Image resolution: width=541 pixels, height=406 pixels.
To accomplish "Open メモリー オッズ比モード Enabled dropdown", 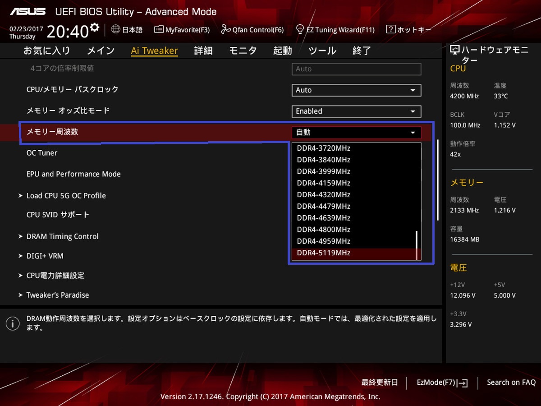I will [x=357, y=111].
